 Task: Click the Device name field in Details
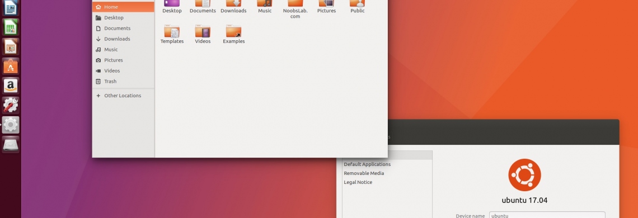pyautogui.click(x=547, y=215)
